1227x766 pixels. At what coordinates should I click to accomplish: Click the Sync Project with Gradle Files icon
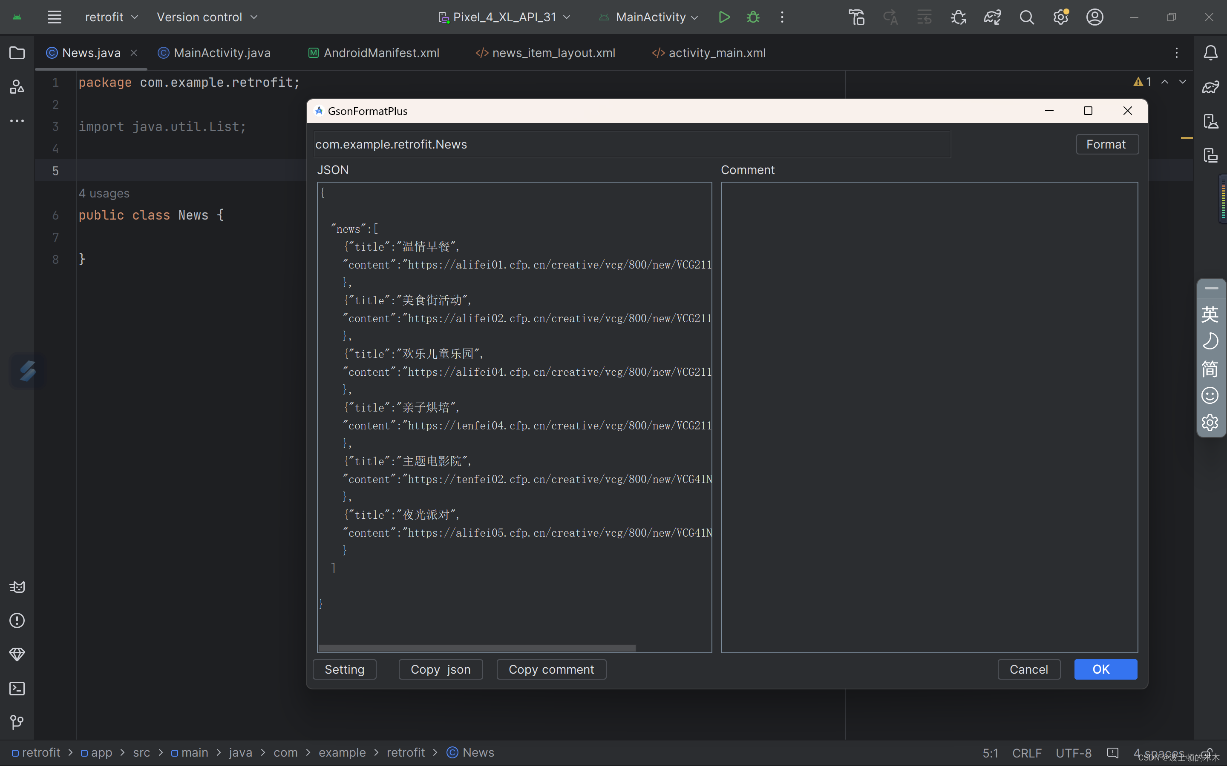(992, 17)
